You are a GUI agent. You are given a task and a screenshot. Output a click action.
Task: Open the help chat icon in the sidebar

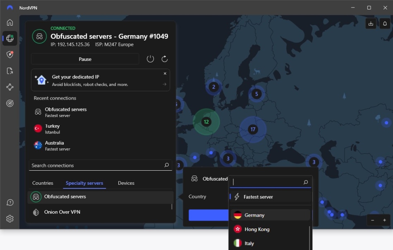click(10, 202)
